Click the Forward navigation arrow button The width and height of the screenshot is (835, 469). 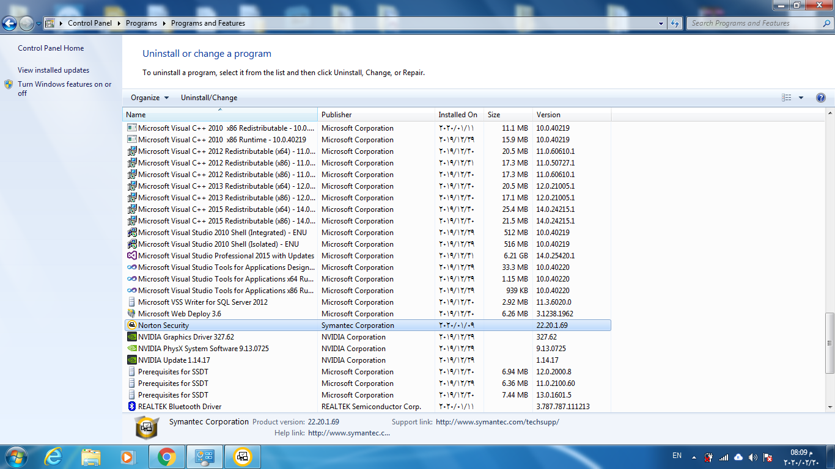click(x=26, y=24)
